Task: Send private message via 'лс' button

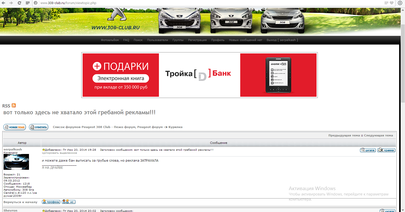Action: tap(69, 202)
